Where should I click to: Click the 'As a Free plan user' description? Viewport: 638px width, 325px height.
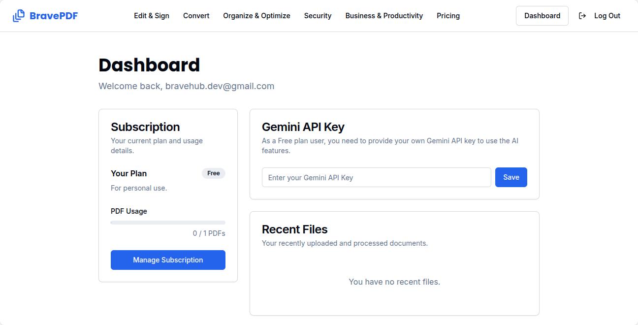tap(390, 146)
